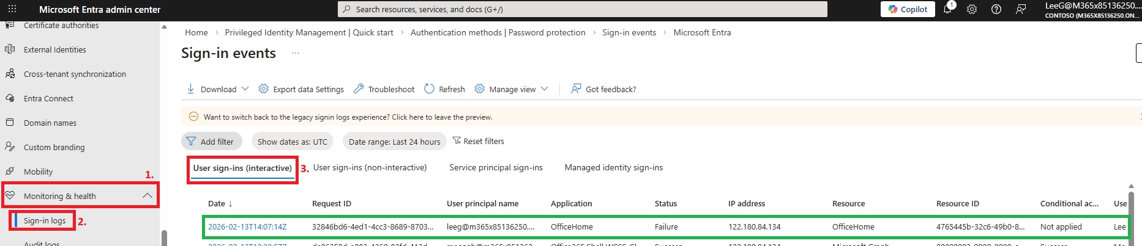Open the Sign-in events breadcrumb
The image size is (1142, 246).
[629, 32]
